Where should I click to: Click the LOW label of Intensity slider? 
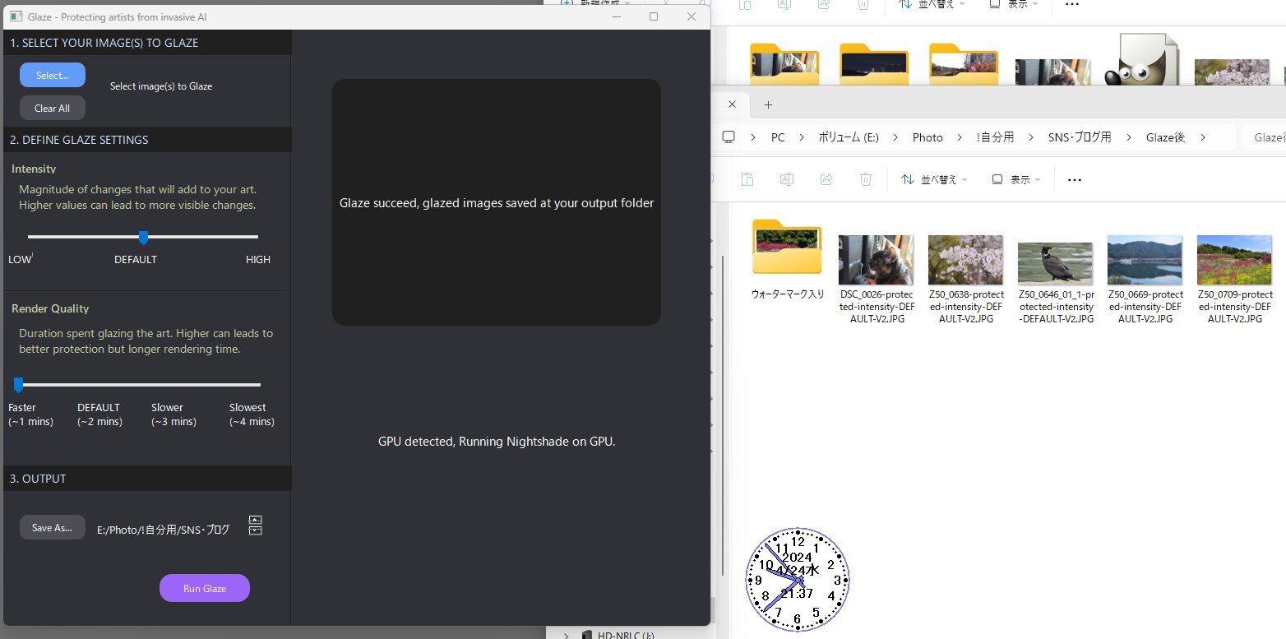(x=20, y=259)
